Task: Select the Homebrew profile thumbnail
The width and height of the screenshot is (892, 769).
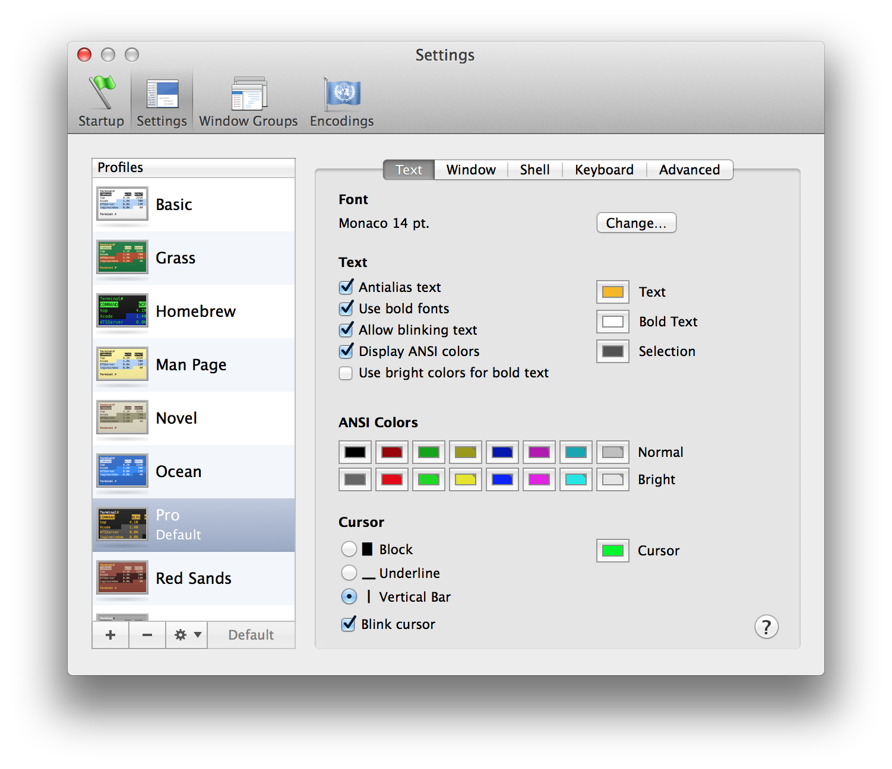Action: (x=122, y=311)
